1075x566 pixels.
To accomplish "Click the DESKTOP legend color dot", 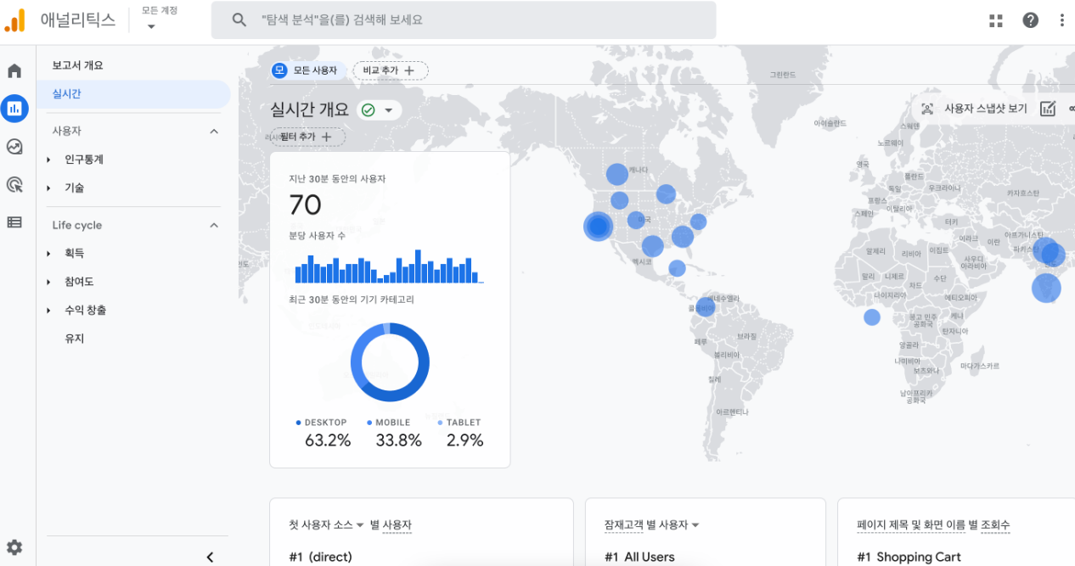I will [x=298, y=423].
